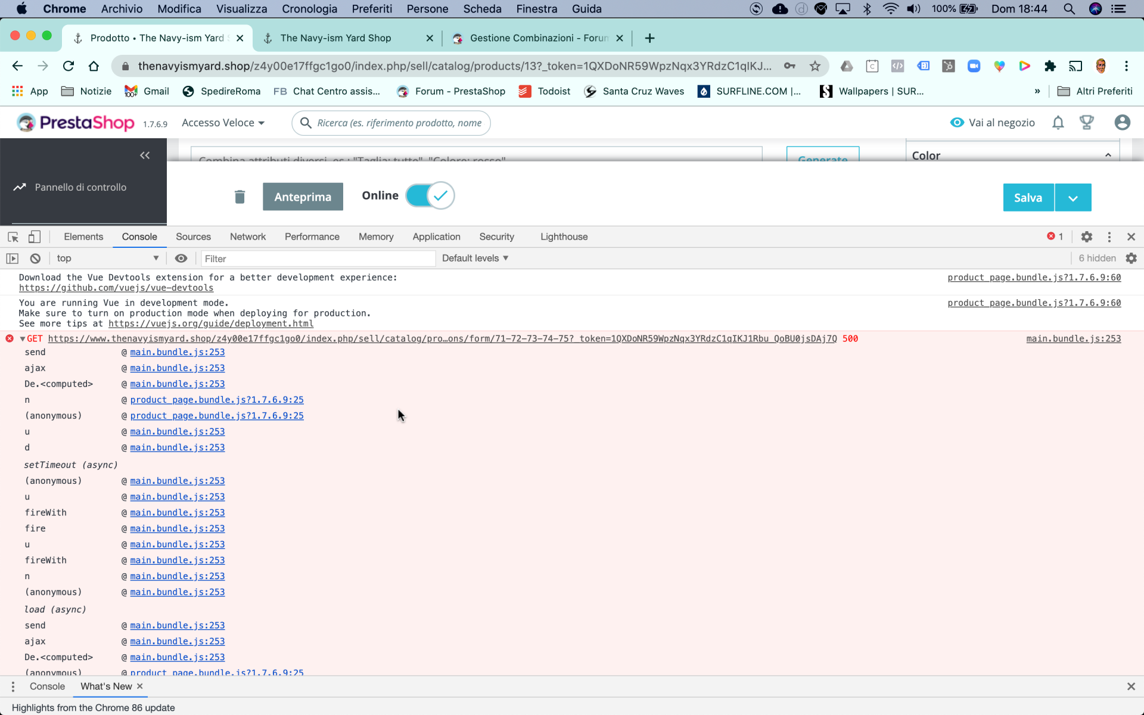The image size is (1144, 715).
Task: Click the delete product trash icon
Action: (240, 197)
